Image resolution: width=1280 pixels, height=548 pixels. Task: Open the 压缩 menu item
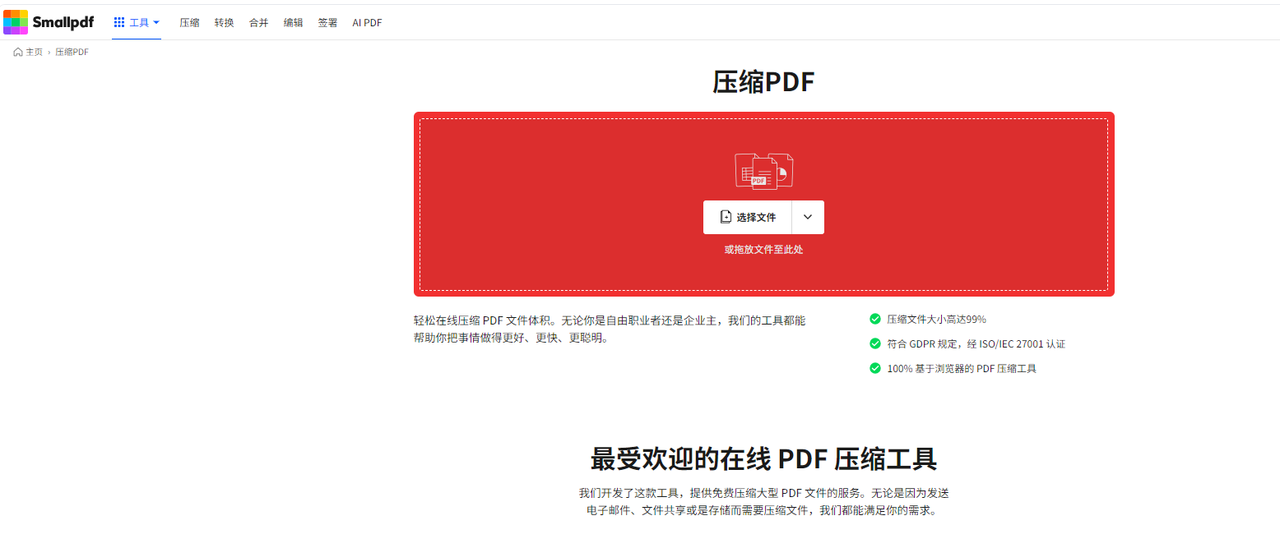tap(190, 23)
